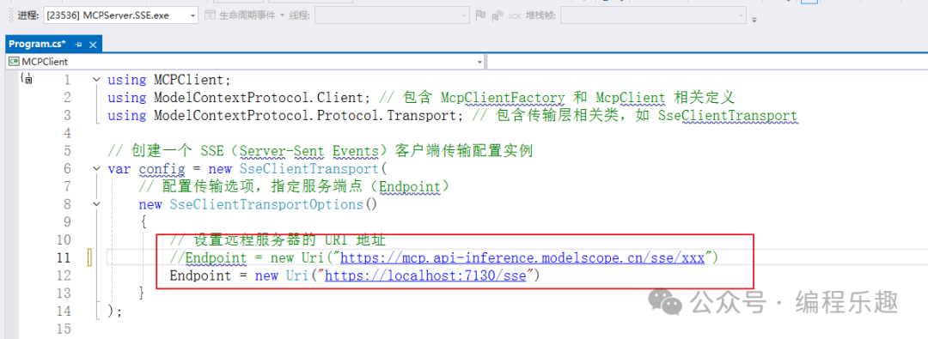928x339 pixels.
Task: Collapse the using directives at line 1
Action: [x=96, y=79]
